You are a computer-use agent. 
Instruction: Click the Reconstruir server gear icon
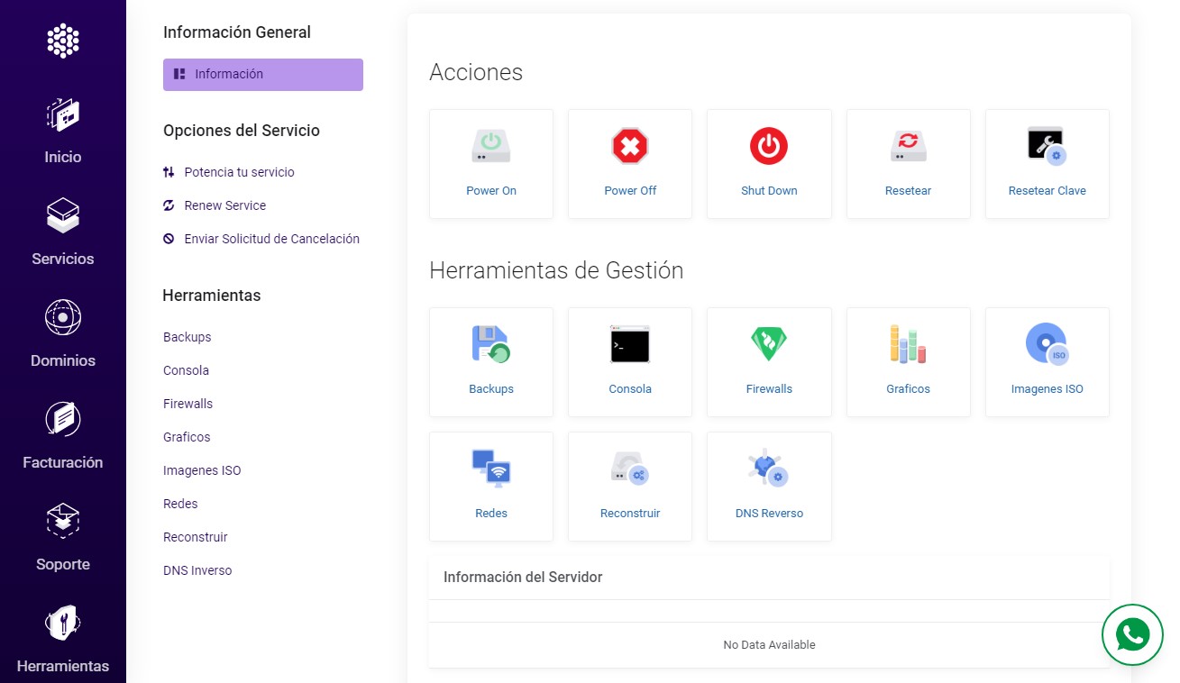(x=630, y=468)
